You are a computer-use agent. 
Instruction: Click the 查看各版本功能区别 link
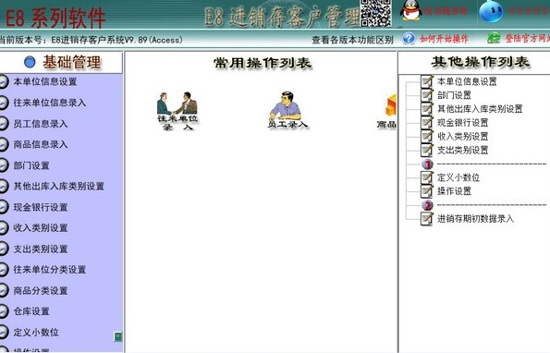point(352,40)
